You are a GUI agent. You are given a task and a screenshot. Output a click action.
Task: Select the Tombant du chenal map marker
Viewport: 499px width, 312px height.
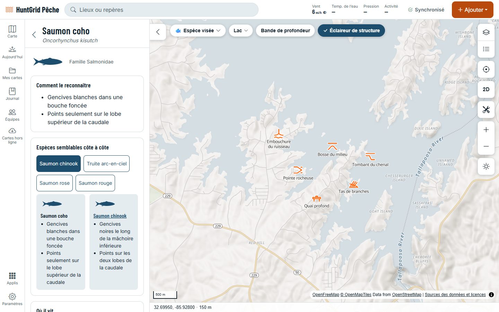(x=370, y=156)
